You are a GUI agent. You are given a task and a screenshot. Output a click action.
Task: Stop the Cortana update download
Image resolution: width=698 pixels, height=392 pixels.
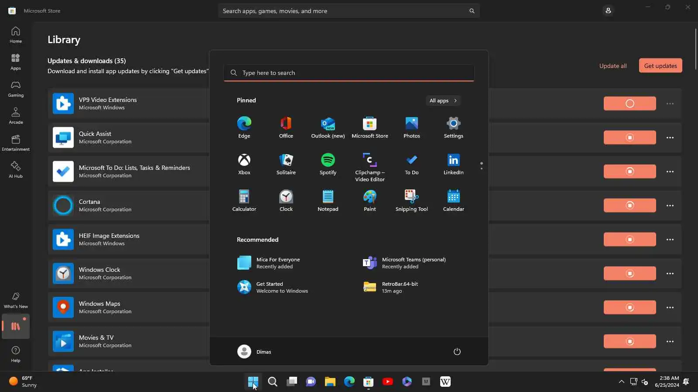click(630, 206)
